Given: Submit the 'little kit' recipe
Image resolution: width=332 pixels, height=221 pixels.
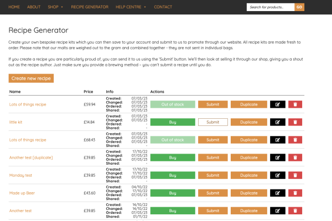Looking at the screenshot, I should click(212, 122).
